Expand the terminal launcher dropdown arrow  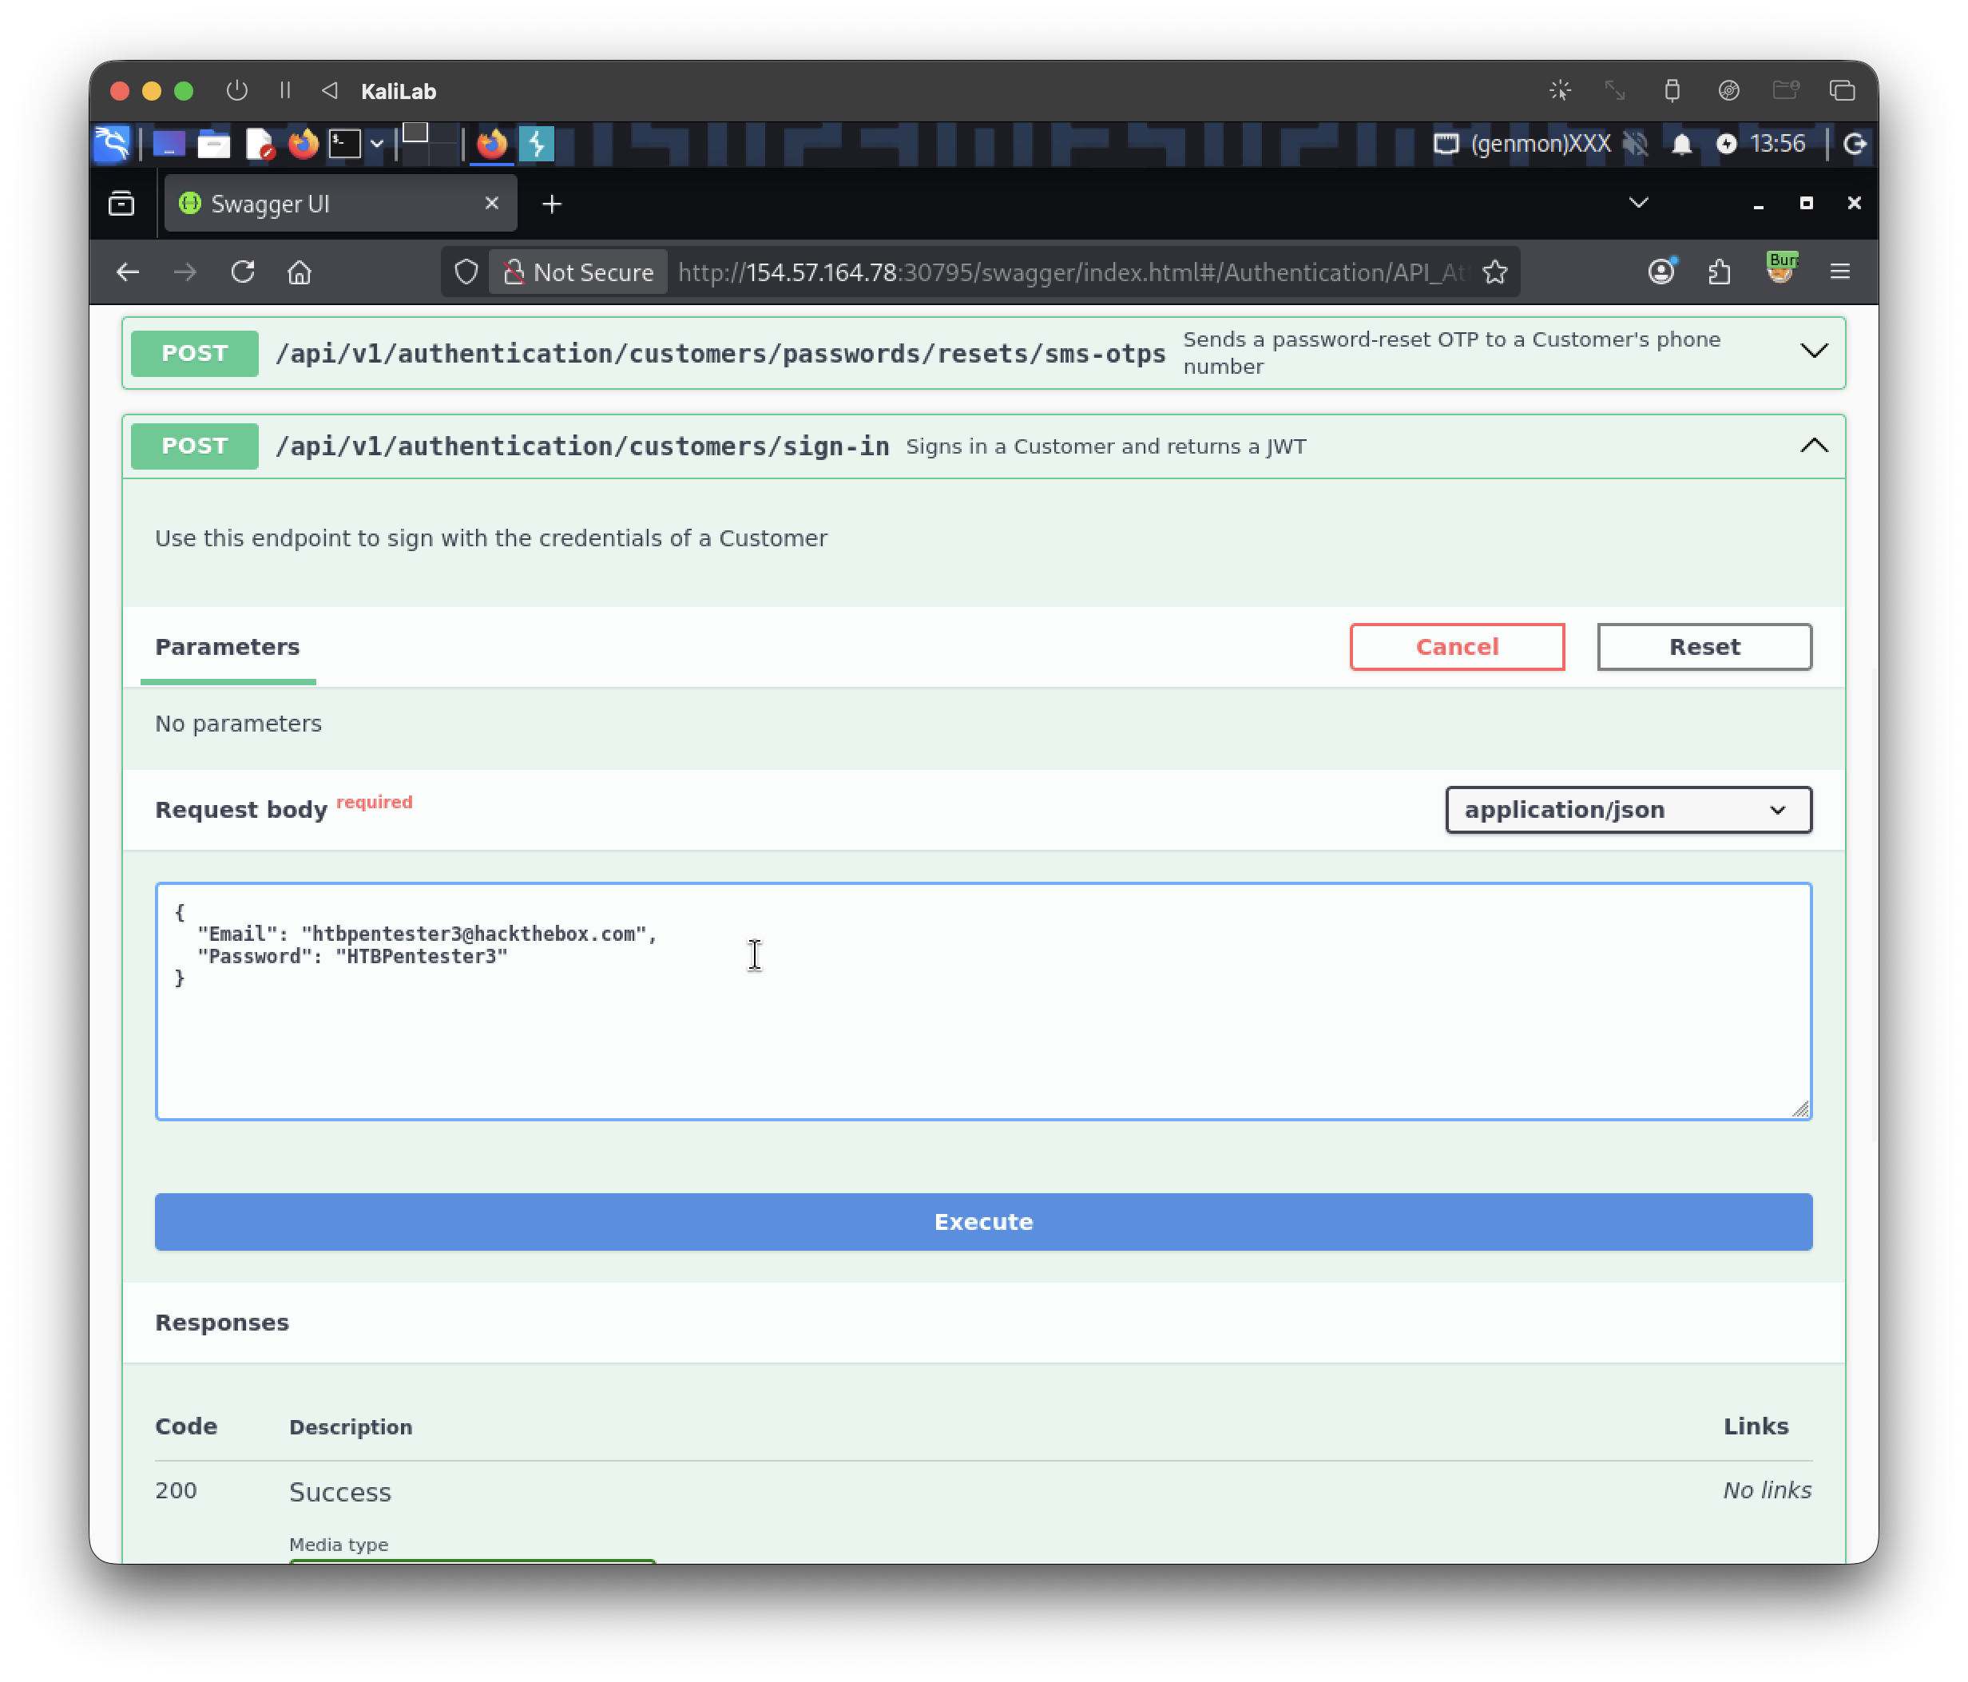[377, 145]
